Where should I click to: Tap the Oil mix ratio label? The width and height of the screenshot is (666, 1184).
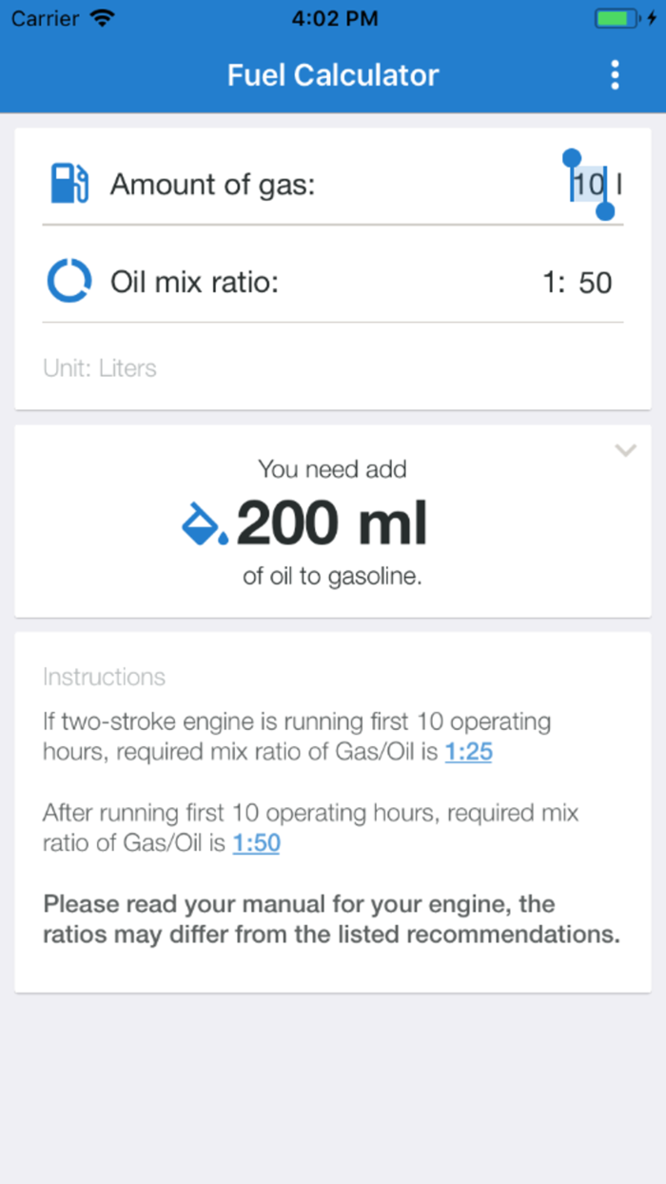(194, 283)
